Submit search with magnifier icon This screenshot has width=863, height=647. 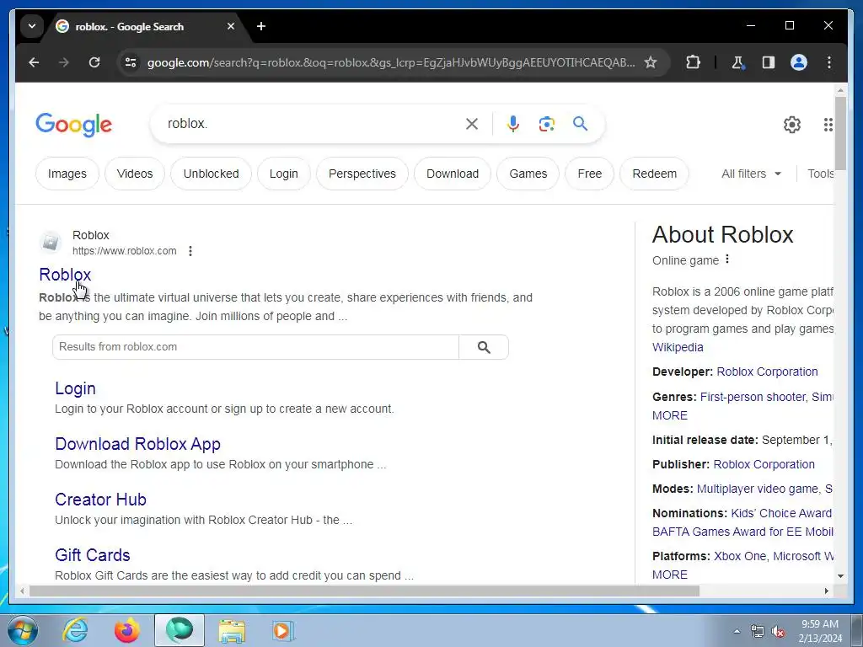[580, 124]
